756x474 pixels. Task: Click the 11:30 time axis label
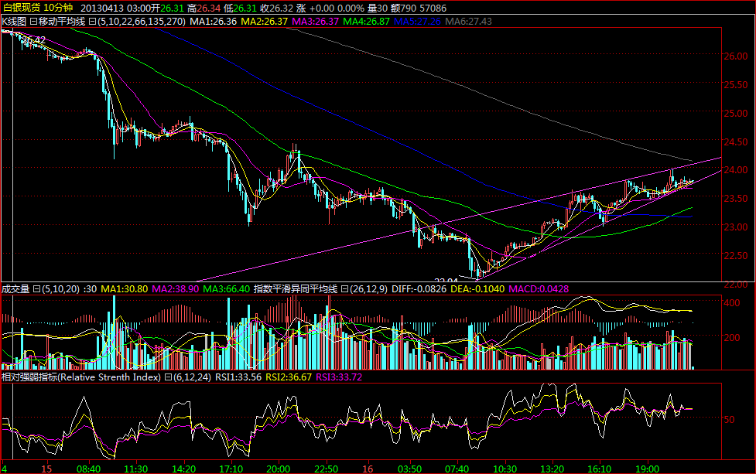[136, 469]
